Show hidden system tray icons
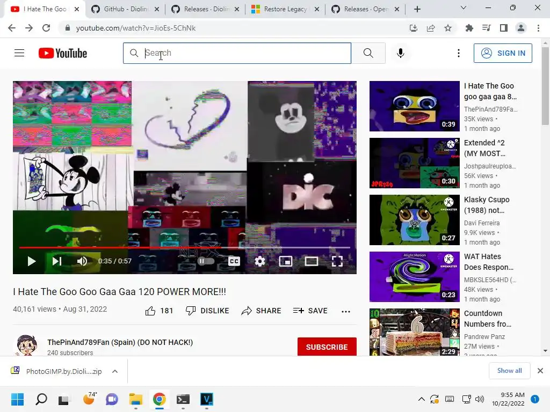 coord(422,399)
